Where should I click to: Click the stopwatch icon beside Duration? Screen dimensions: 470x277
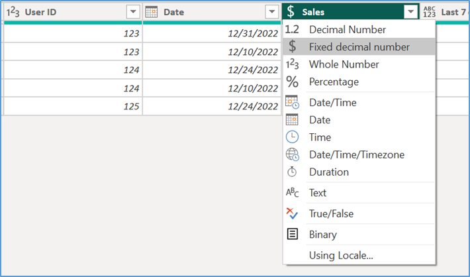(x=292, y=172)
